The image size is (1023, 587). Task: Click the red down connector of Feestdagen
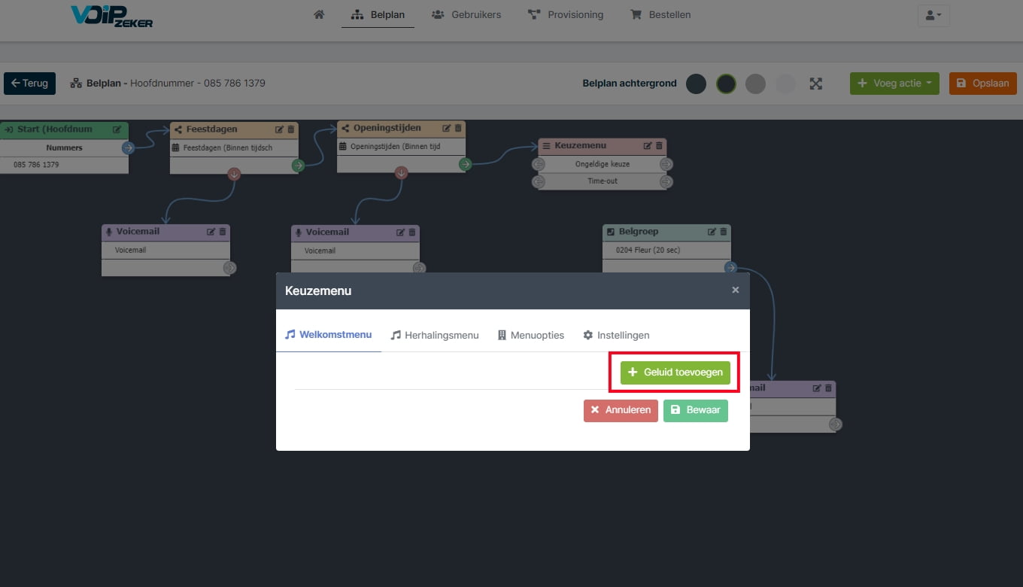tap(234, 174)
